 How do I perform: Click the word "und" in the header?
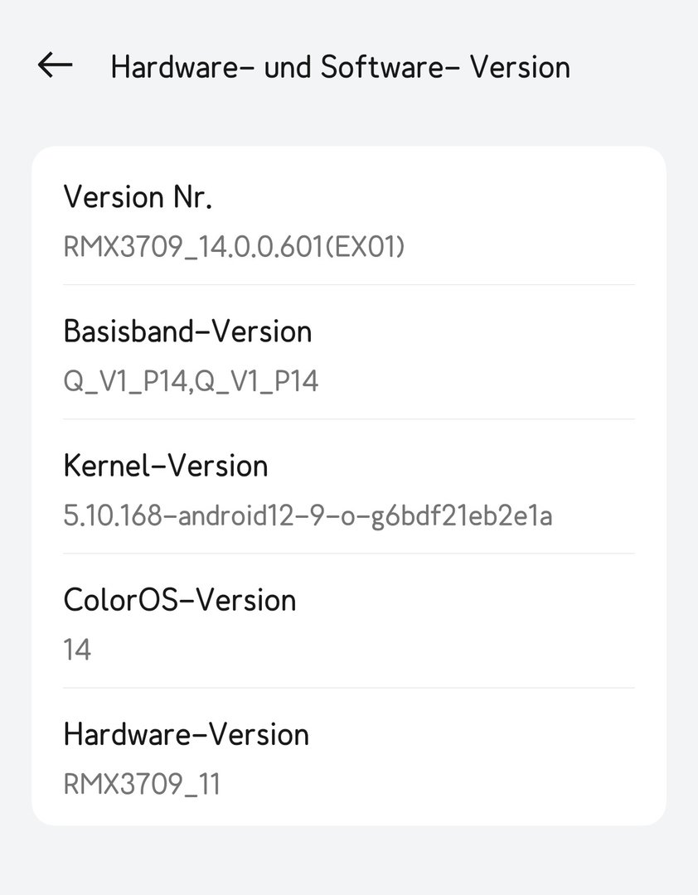coord(287,67)
